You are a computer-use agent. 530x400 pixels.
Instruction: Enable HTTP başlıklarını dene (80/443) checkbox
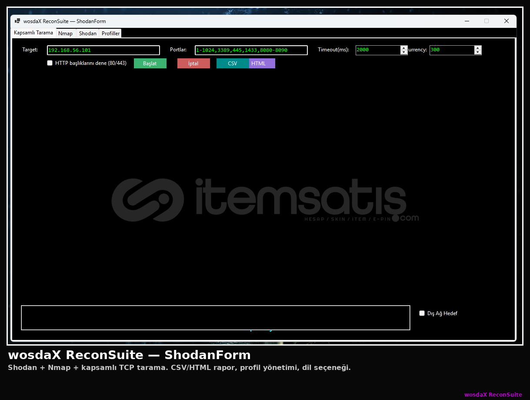[50, 63]
